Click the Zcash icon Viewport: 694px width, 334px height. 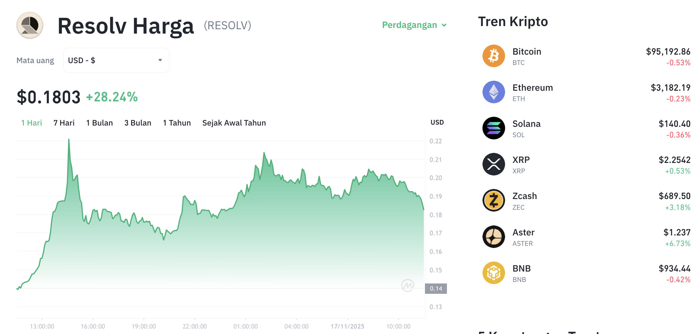(493, 200)
